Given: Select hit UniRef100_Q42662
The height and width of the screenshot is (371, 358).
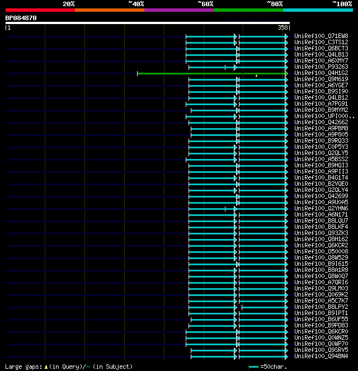Looking at the screenshot, I should [321, 122].
